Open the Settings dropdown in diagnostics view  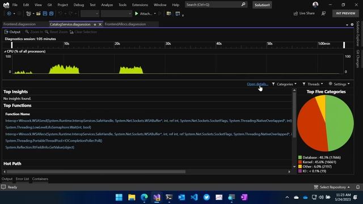pyautogui.click(x=339, y=84)
